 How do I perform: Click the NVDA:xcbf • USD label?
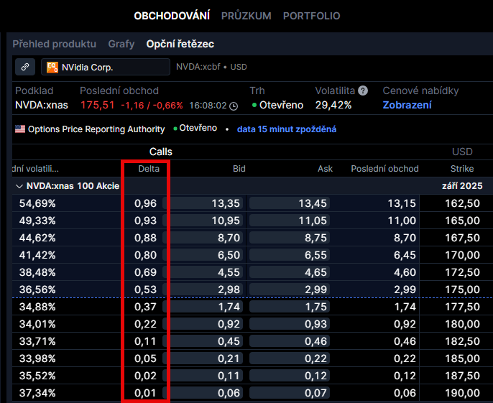point(211,67)
